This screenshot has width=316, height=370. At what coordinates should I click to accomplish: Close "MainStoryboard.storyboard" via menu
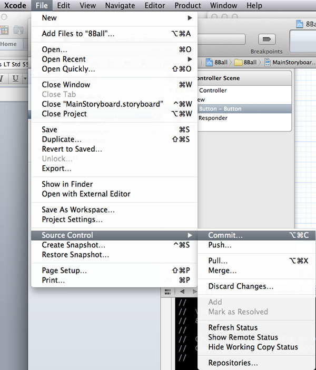pos(114,104)
